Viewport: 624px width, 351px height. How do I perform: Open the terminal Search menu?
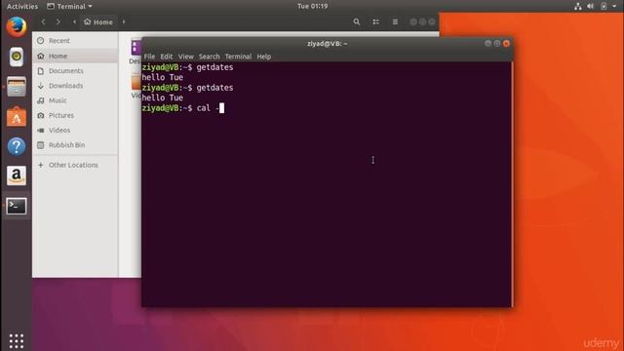click(209, 57)
